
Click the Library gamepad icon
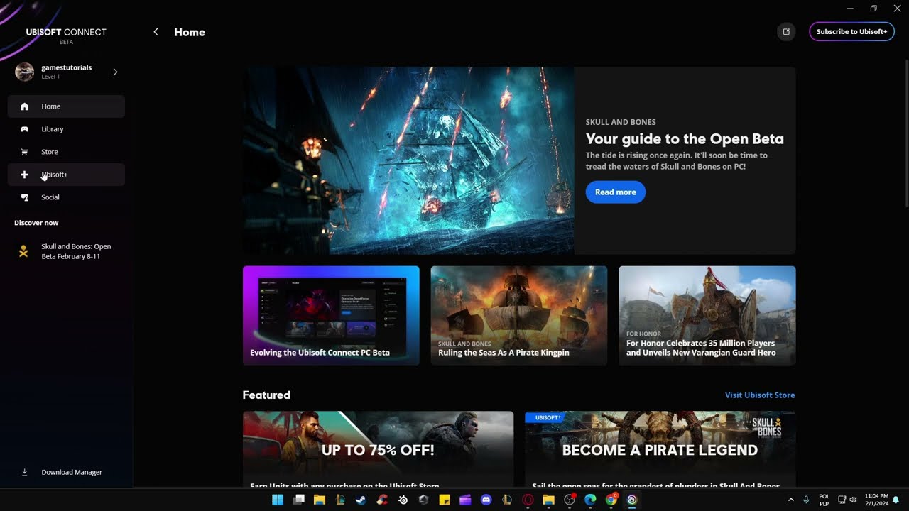click(x=25, y=129)
